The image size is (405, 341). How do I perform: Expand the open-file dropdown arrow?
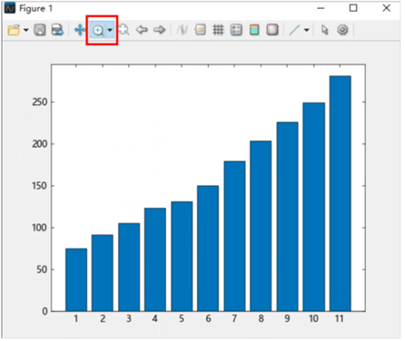(x=26, y=30)
